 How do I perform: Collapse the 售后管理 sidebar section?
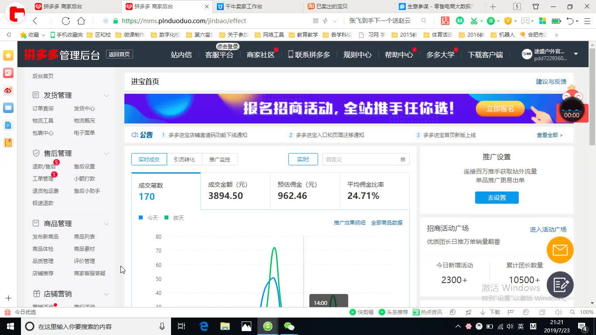pyautogui.click(x=106, y=153)
